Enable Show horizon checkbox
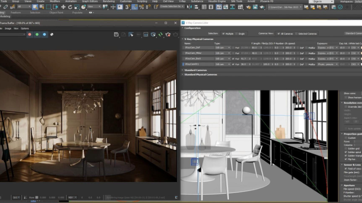362x203 pixels. (x=346, y=98)
